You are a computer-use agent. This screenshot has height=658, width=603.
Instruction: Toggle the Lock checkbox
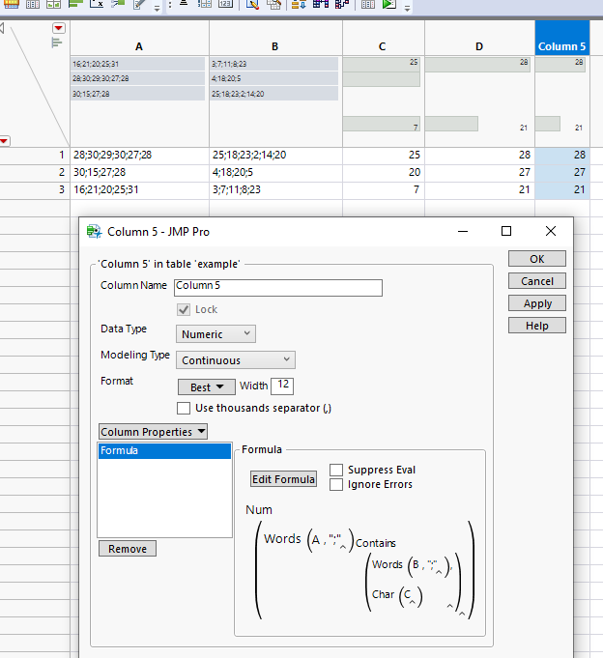point(184,310)
